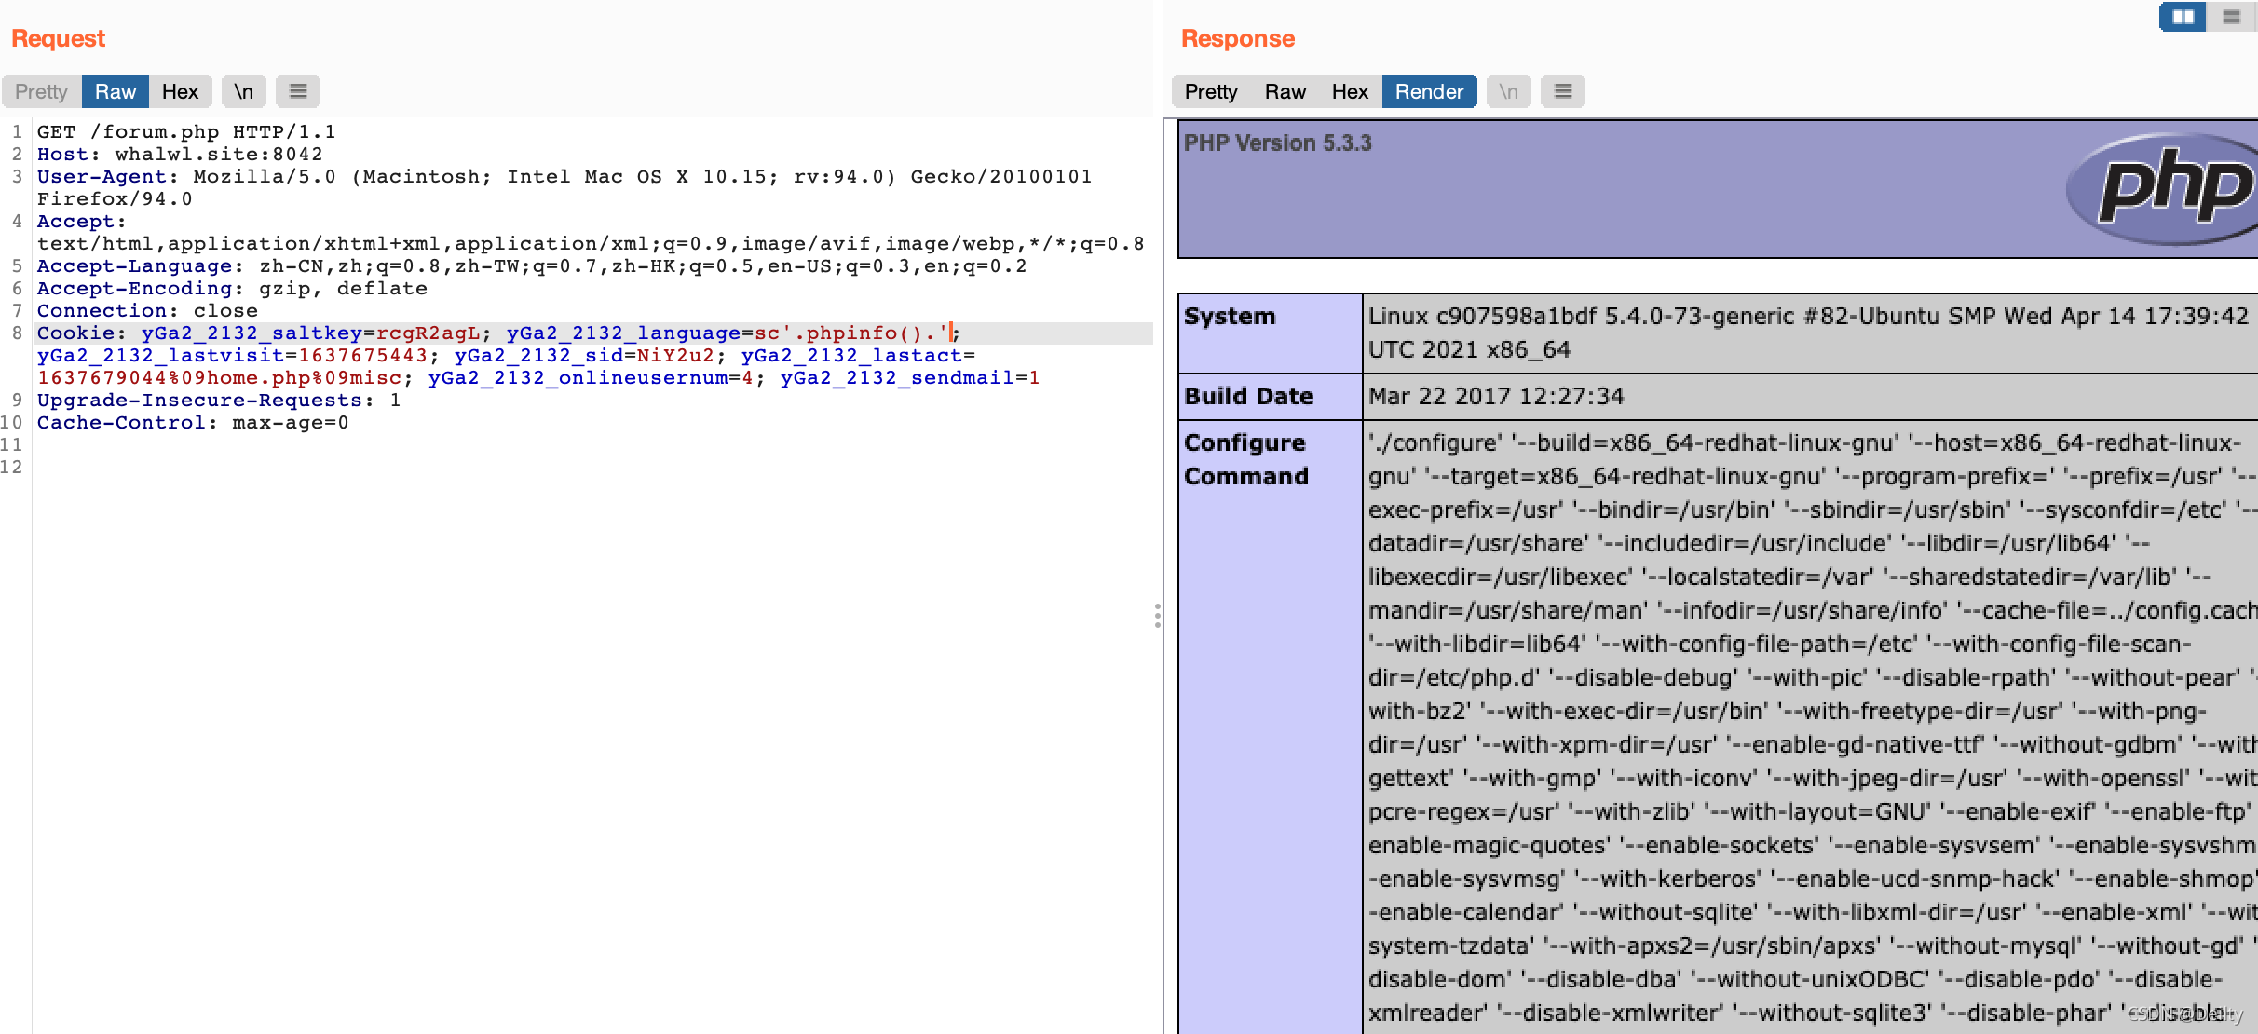
Task: Click the panel divider handle dots
Action: [1157, 616]
